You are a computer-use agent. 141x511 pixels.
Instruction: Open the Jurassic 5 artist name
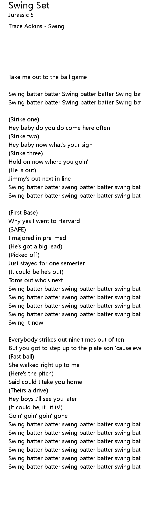21,15
